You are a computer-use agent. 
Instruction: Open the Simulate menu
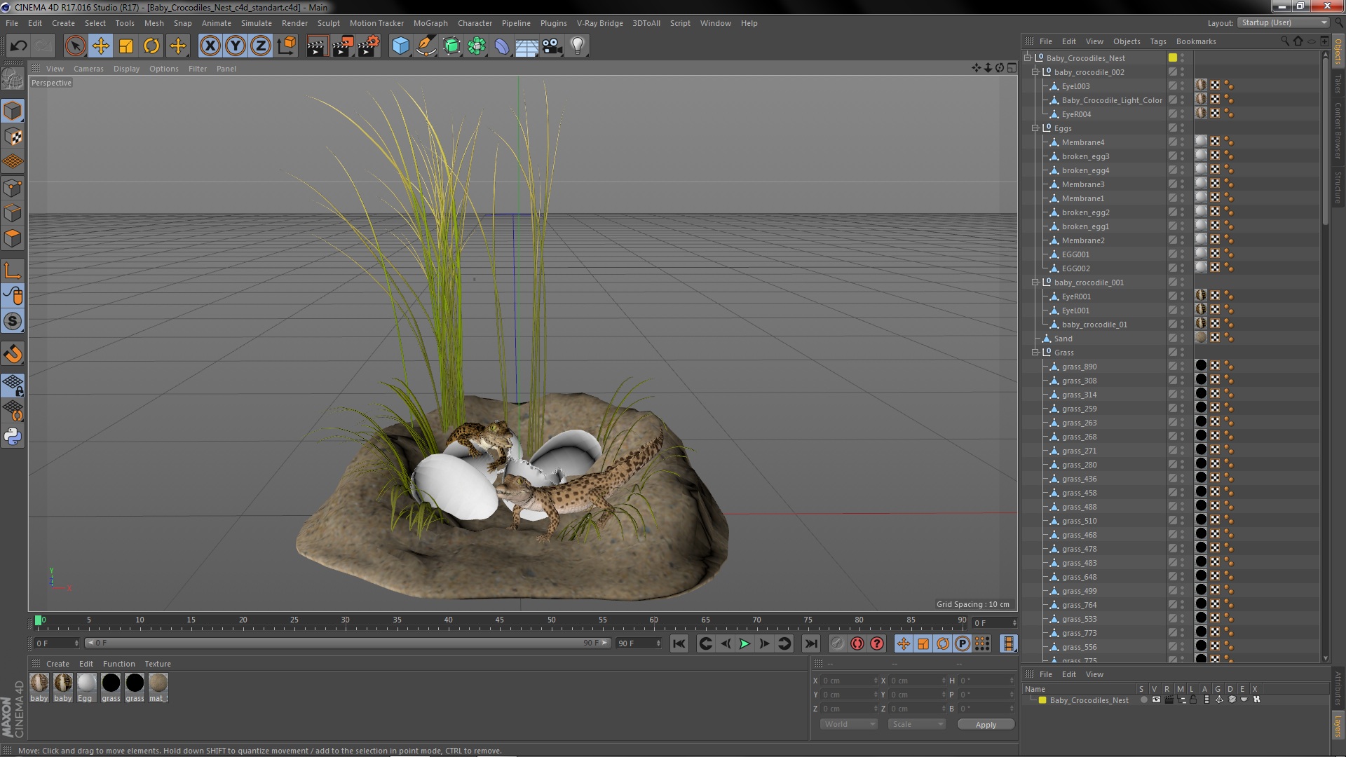(256, 23)
